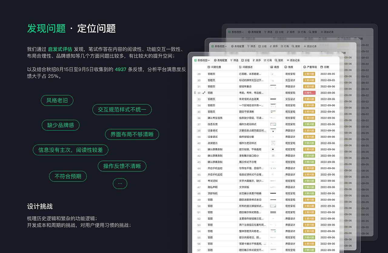Viewport: 388px width, 253px height.
Task: Click the 行高 row height icon
Action: point(264,60)
